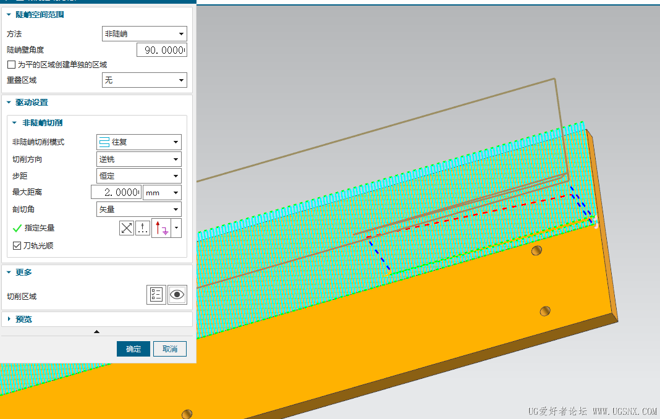The height and width of the screenshot is (419, 660).
Task: Open the 重叠区域 dropdown
Action: click(144, 80)
